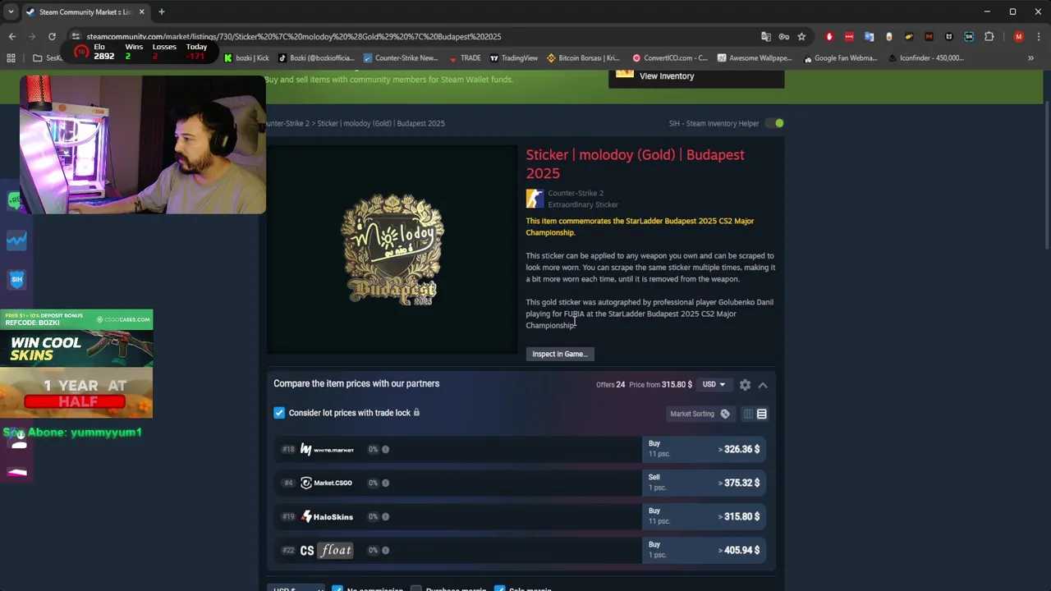The width and height of the screenshot is (1051, 591).
Task: Click HaloSkins Buy price 315.80 $
Action: coord(704,516)
